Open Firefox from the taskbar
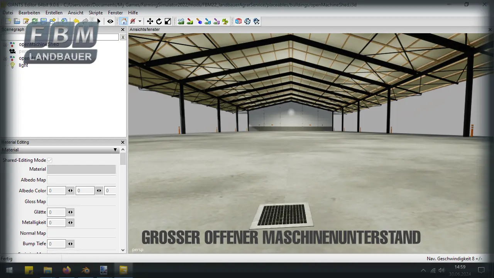Screen dimensions: 494x278 67,270
